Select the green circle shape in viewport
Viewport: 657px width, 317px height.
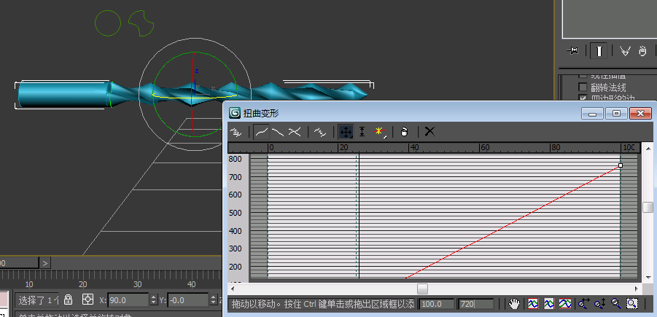coord(108,23)
